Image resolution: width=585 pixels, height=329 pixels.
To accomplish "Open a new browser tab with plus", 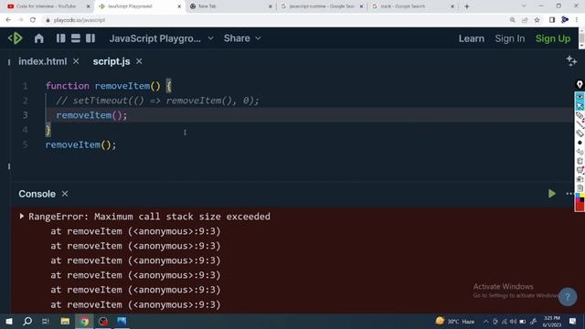I will tap(467, 6).
